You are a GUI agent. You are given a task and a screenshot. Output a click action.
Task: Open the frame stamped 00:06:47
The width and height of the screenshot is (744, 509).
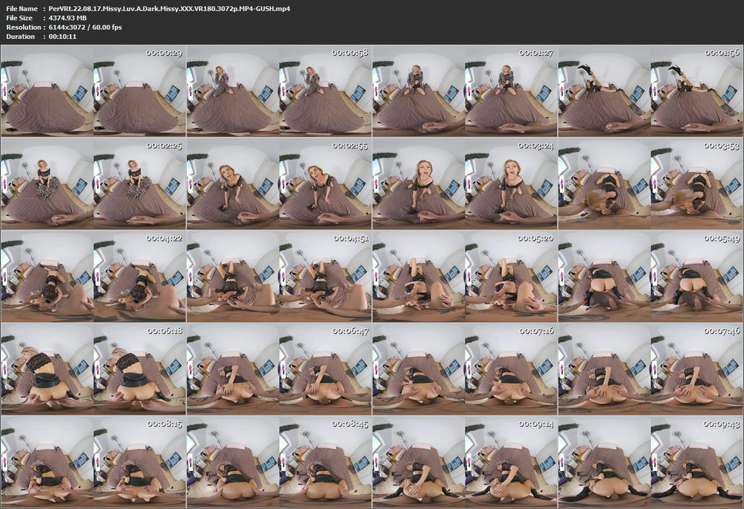coord(280,369)
